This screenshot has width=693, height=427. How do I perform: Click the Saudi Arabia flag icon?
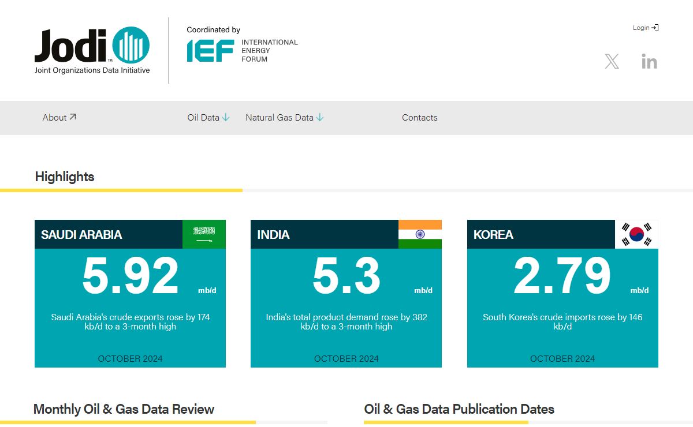[x=204, y=234]
